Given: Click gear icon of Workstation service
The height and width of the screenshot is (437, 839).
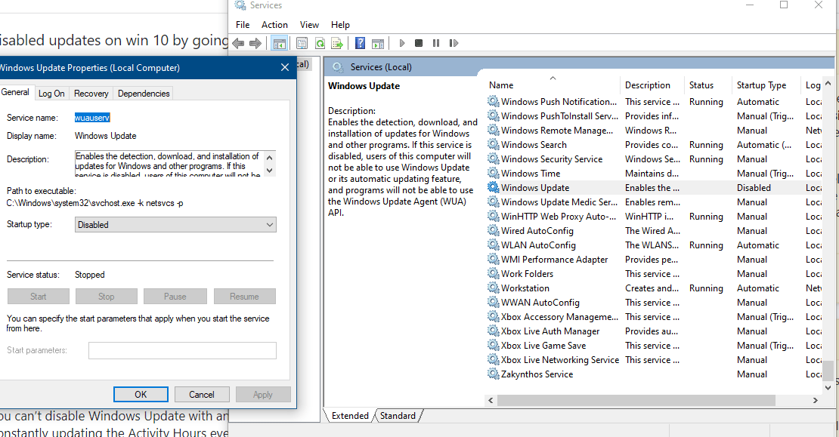Looking at the screenshot, I should (x=494, y=288).
